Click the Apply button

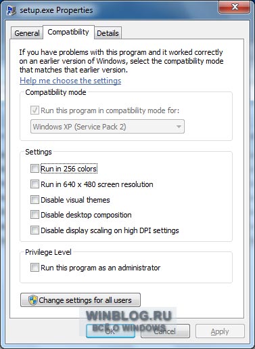220,331
